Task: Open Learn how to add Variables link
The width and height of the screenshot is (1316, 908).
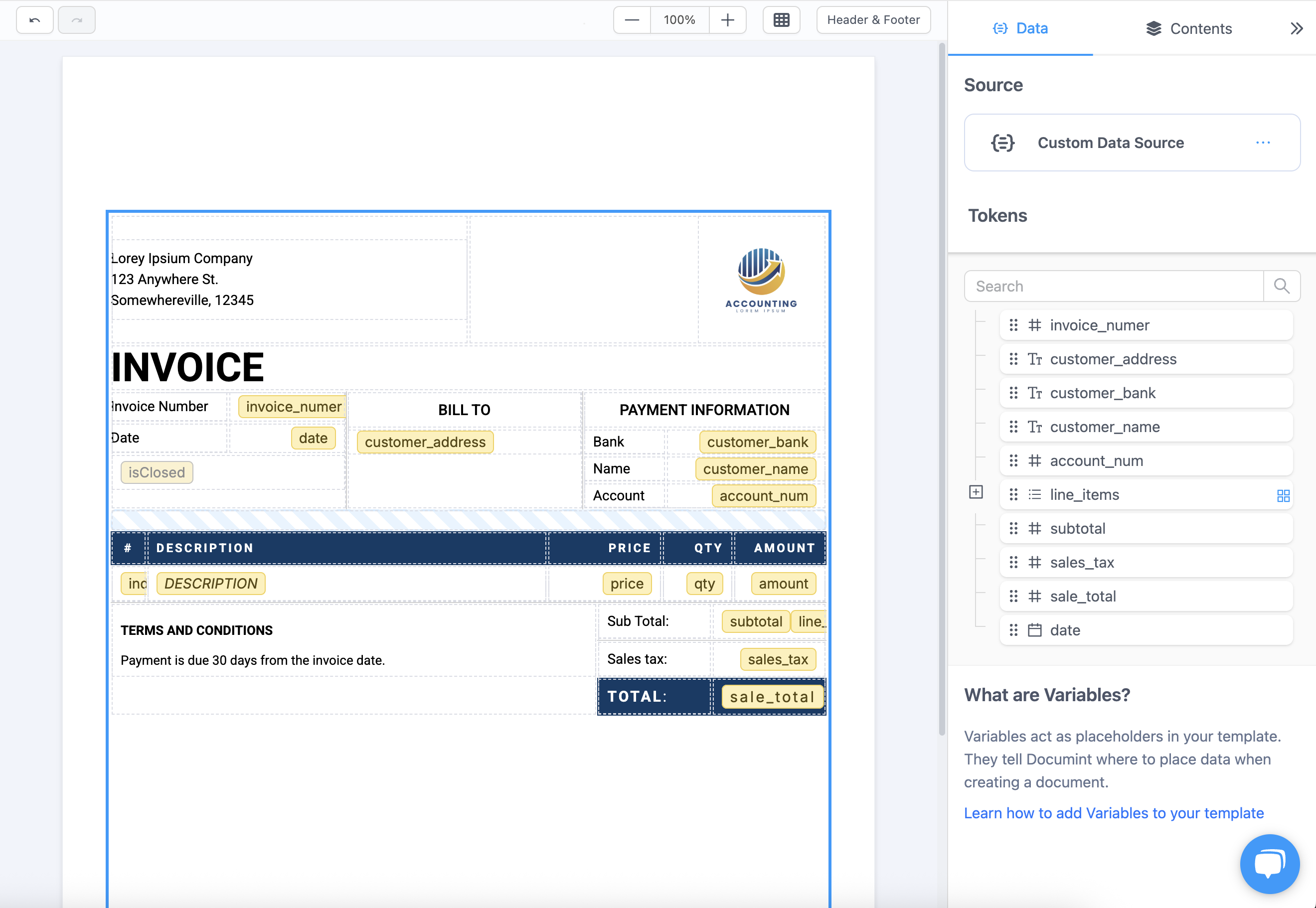Action: click(1114, 813)
